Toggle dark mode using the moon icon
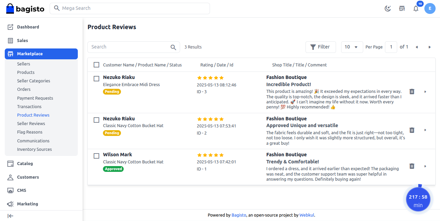 tap(388, 8)
